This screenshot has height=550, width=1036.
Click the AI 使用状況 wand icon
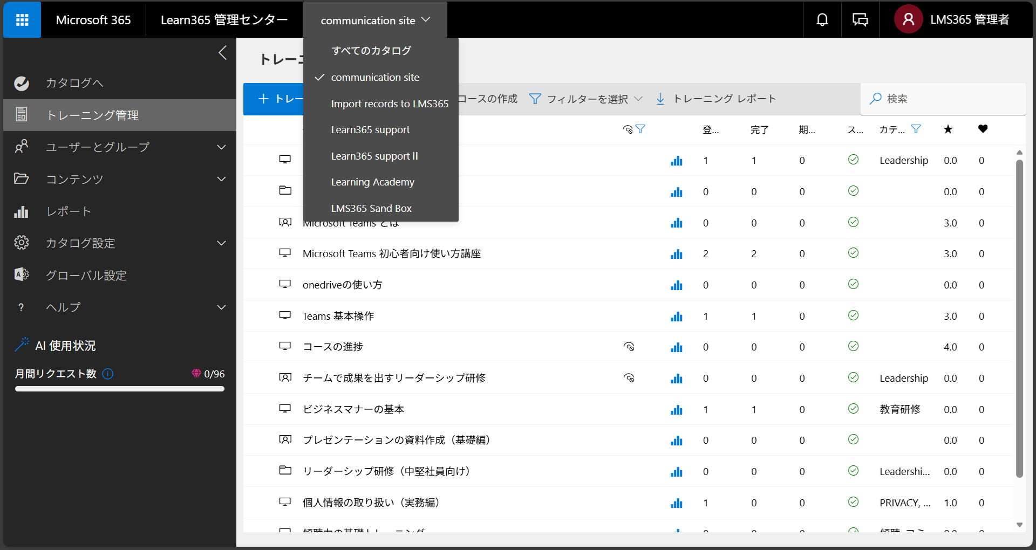coord(22,345)
